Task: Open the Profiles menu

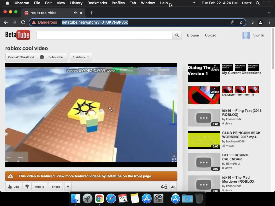Action: point(118,3)
